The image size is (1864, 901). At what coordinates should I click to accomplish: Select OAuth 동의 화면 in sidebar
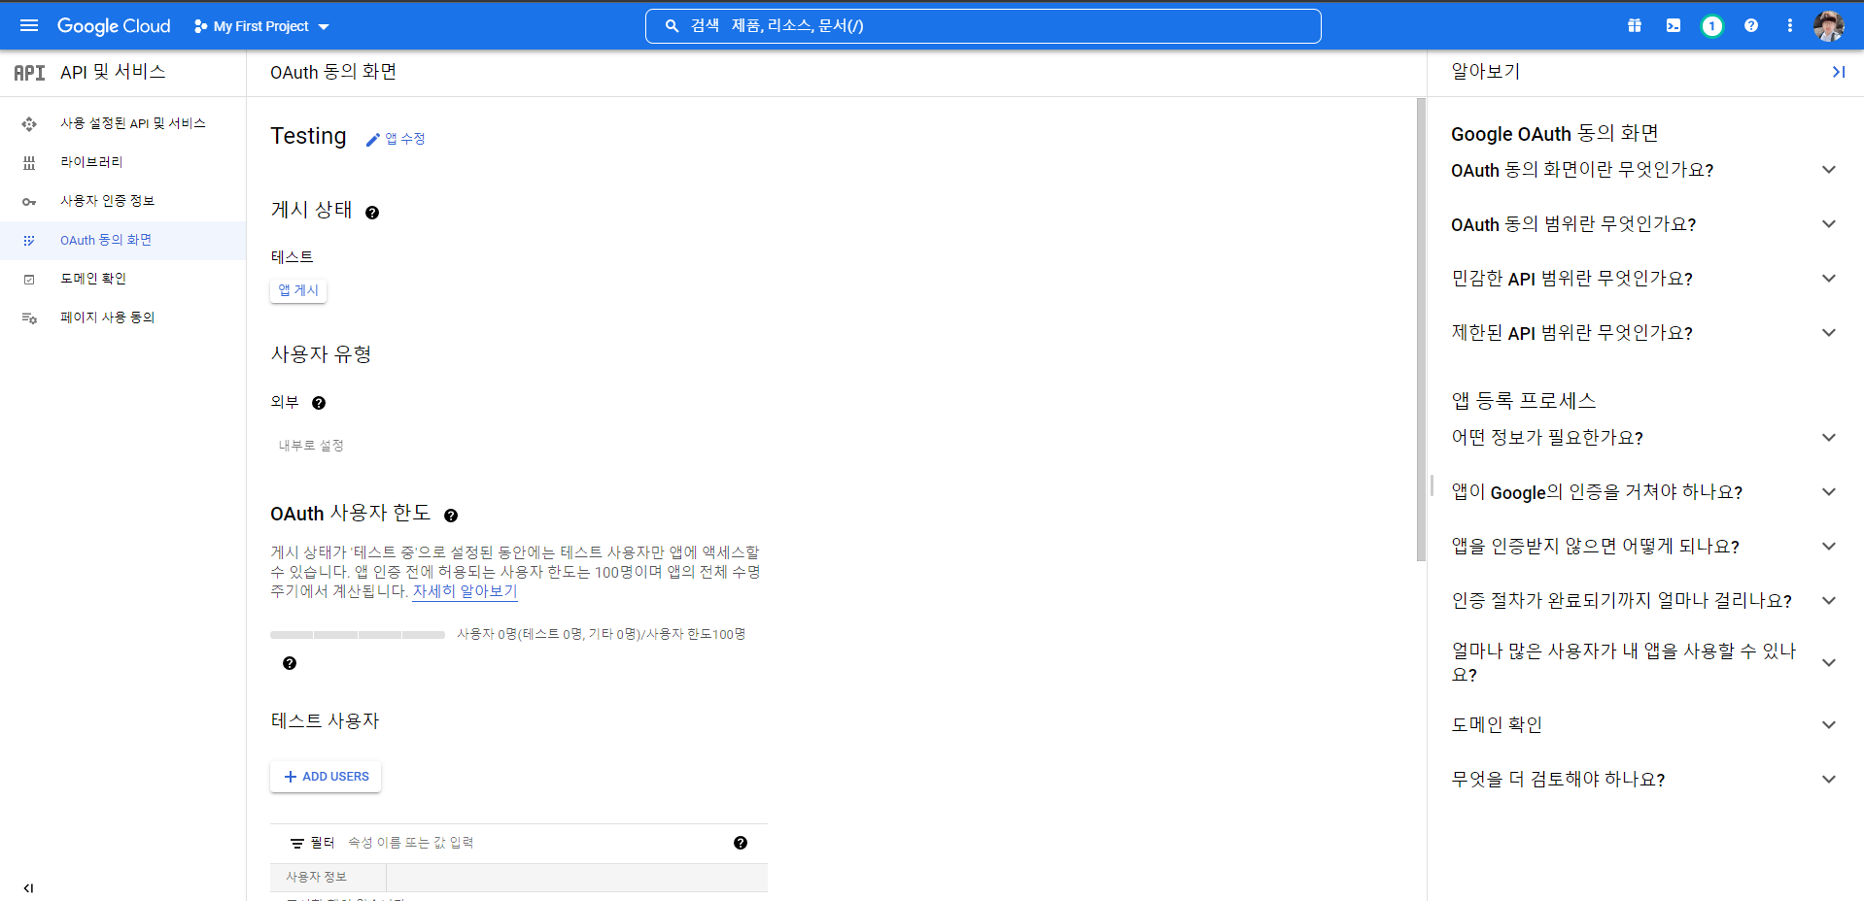coord(122,240)
